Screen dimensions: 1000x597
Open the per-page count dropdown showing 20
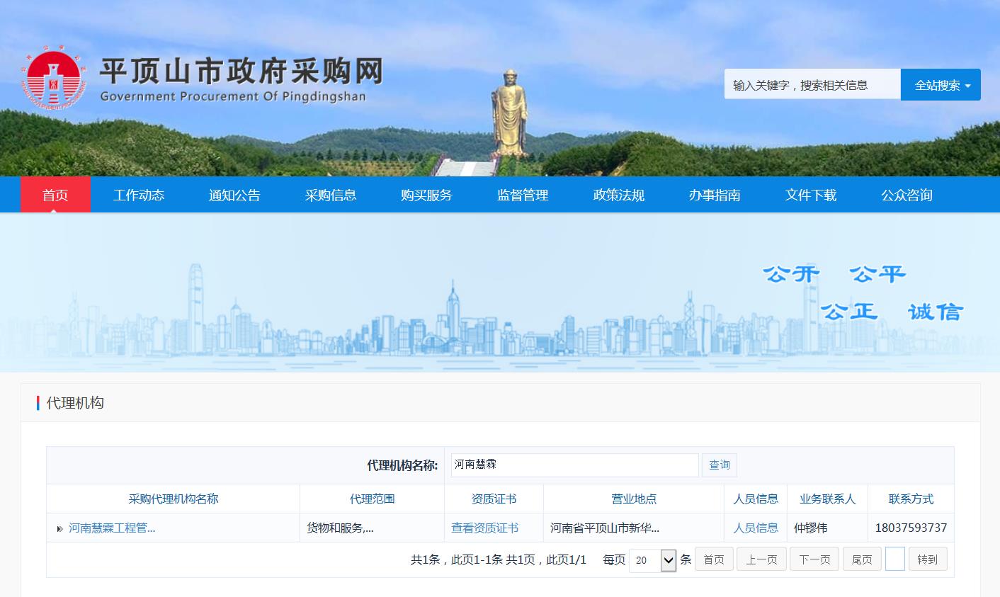652,560
